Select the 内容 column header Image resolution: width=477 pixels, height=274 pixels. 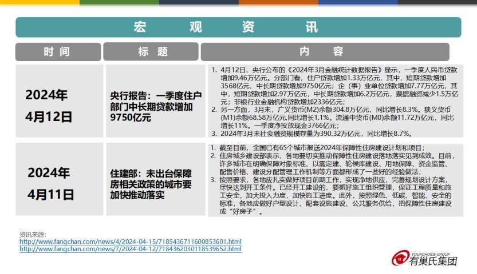tap(325, 52)
